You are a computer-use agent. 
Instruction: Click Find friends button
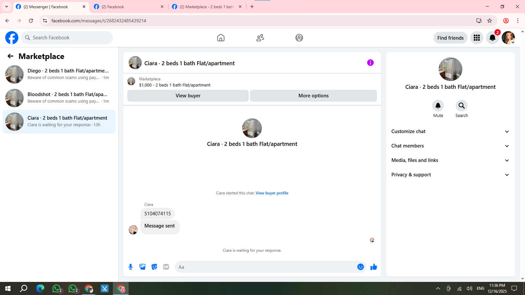point(451,38)
